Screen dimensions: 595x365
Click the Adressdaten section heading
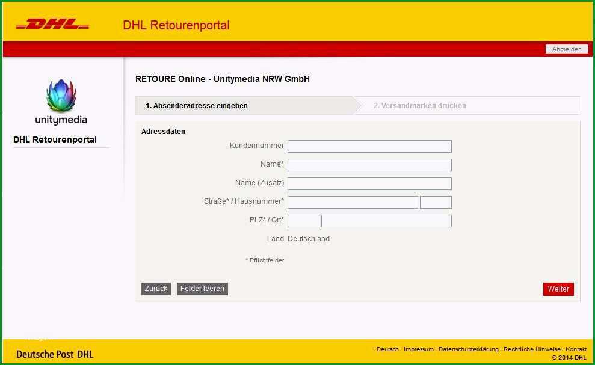(163, 132)
